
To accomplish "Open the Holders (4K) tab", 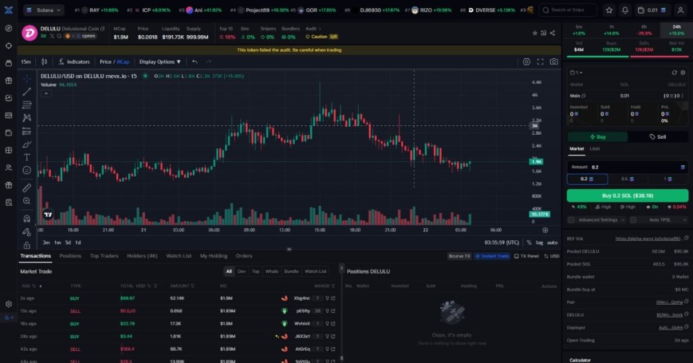I will [x=142, y=256].
